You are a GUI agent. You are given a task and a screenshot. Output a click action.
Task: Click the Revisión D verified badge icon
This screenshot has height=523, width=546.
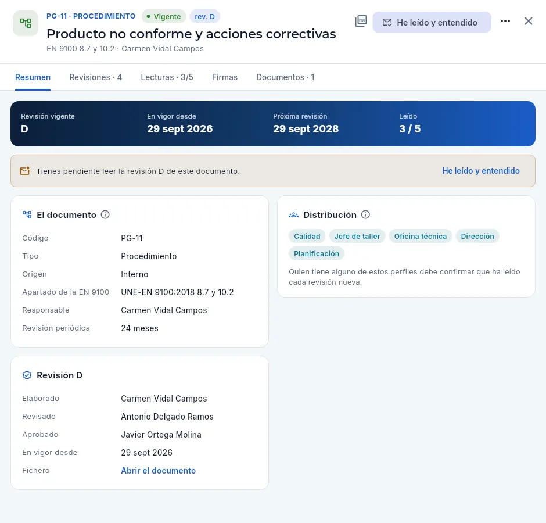(27, 375)
